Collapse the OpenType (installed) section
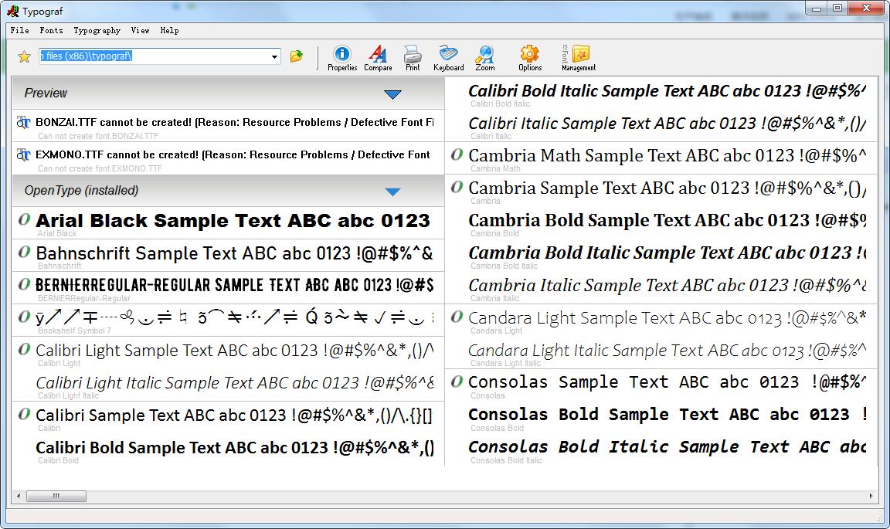890x529 pixels. 392,192
